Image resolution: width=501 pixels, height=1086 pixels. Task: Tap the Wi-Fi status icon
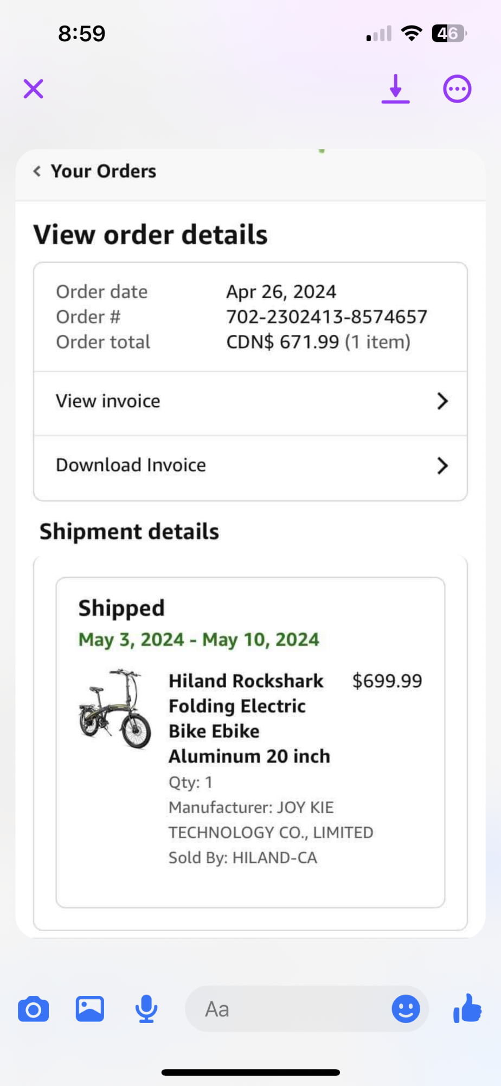click(x=412, y=34)
